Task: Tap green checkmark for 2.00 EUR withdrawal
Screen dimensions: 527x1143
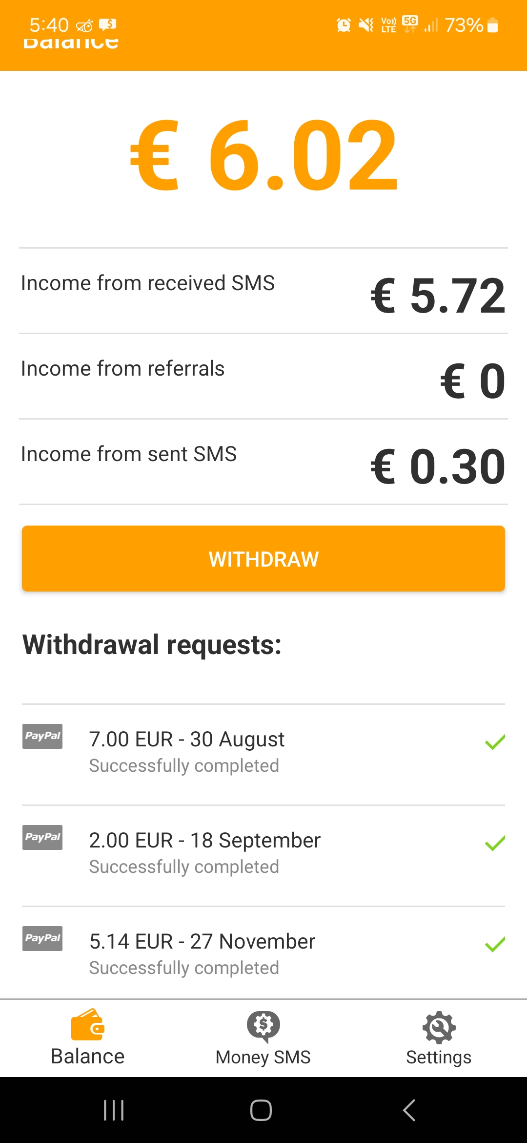Action: 495,843
